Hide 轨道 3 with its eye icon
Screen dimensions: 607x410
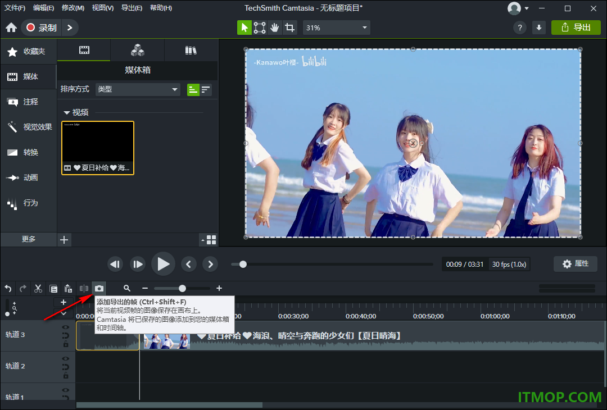66,327
